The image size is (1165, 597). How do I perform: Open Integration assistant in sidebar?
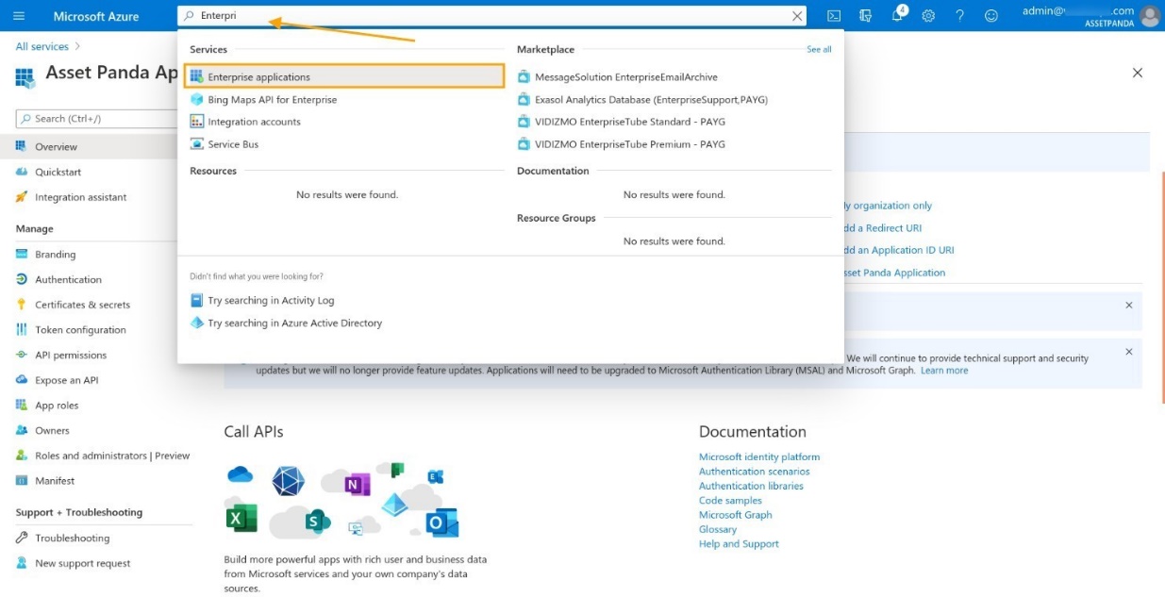(80, 197)
